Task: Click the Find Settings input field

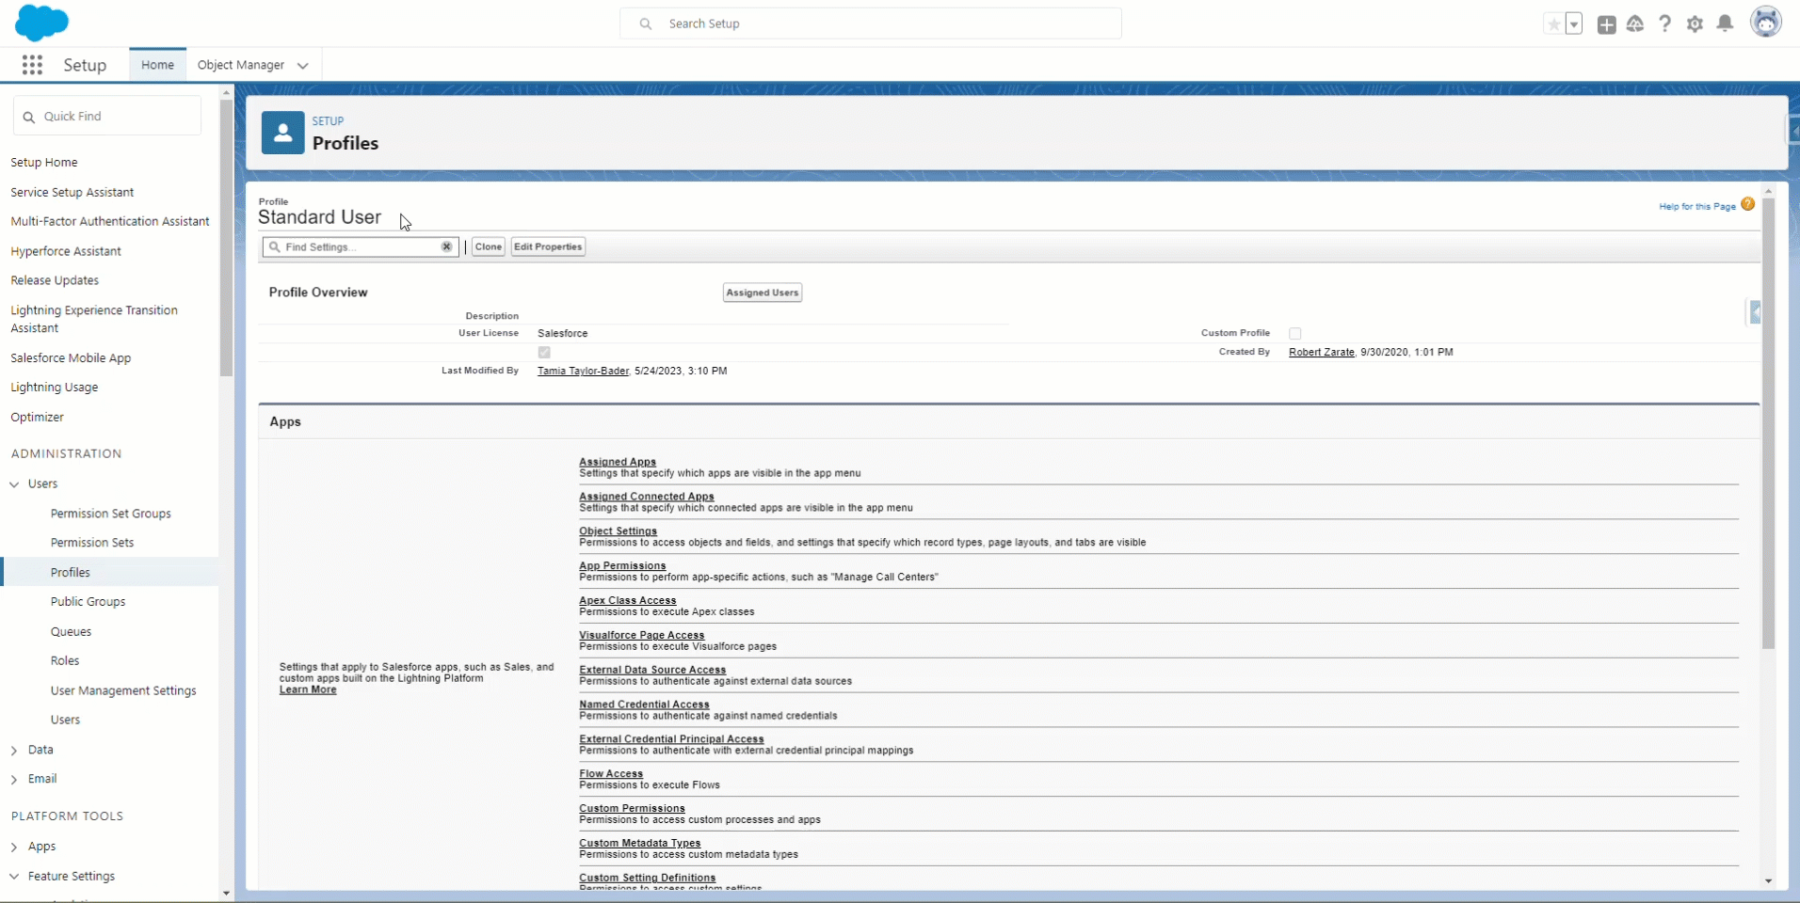Action: [361, 246]
